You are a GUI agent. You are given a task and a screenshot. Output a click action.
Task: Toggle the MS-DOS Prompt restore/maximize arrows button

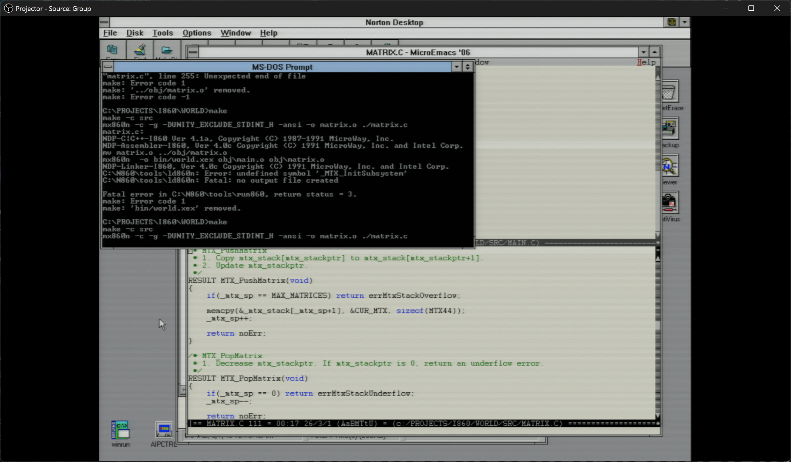tap(468, 67)
